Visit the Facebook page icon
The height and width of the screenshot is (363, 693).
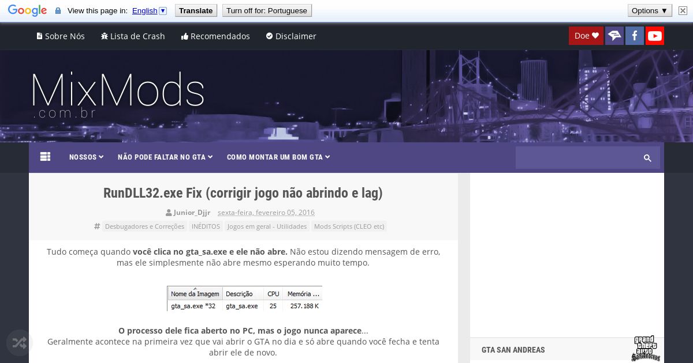click(635, 36)
